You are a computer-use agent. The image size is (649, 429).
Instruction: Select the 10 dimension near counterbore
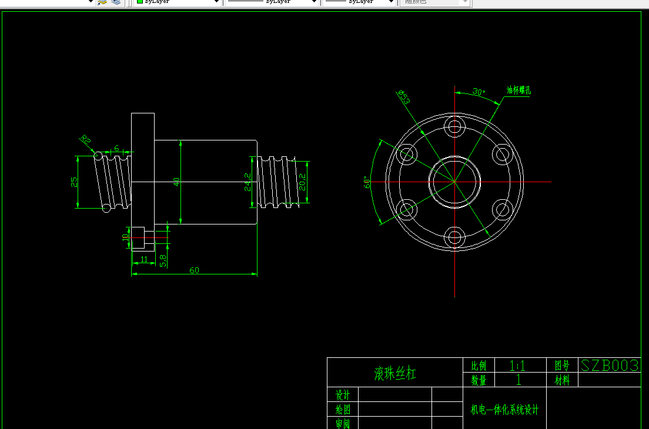point(125,237)
